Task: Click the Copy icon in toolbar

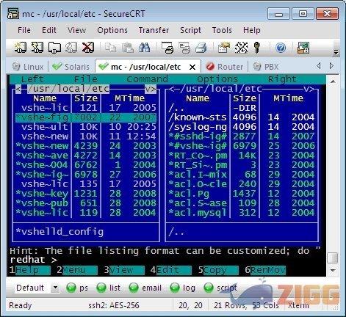Action: click(111, 48)
